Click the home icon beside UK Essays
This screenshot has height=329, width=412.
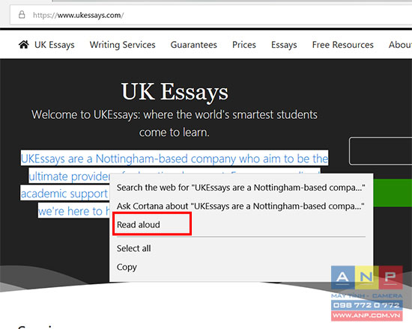(x=24, y=44)
